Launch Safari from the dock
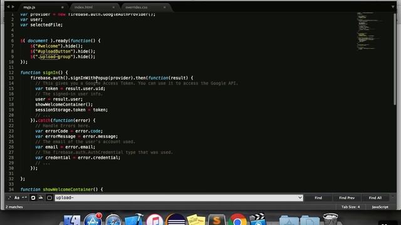 [x=113, y=220]
